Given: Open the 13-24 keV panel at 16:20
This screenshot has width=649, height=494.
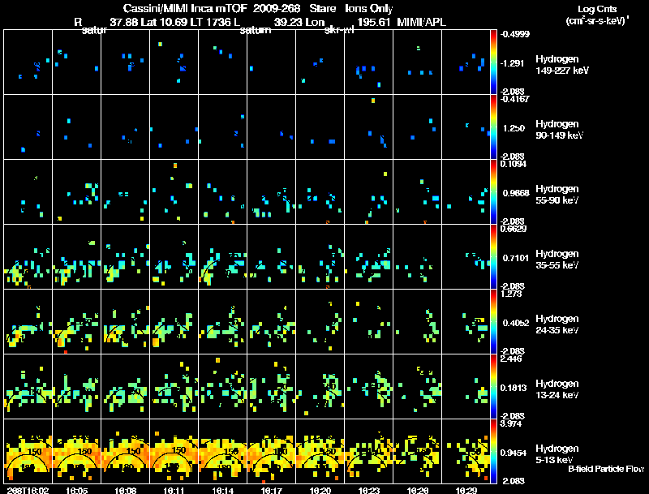Looking at the screenshot, I should [320, 387].
